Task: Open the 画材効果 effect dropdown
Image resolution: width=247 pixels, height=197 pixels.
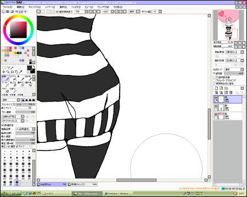Action: [x=234, y=60]
